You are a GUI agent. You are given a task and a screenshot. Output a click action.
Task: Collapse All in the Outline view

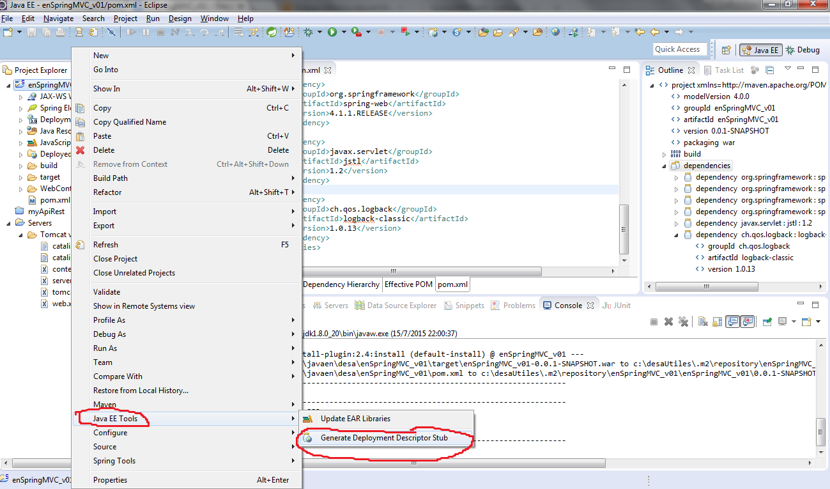click(x=770, y=70)
